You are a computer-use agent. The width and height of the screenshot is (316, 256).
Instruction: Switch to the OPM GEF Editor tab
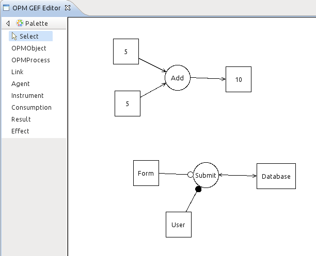[37, 8]
